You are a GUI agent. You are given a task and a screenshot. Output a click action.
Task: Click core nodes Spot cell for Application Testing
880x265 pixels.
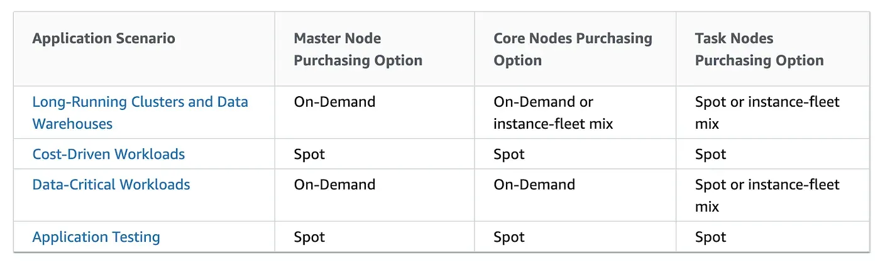click(x=509, y=237)
